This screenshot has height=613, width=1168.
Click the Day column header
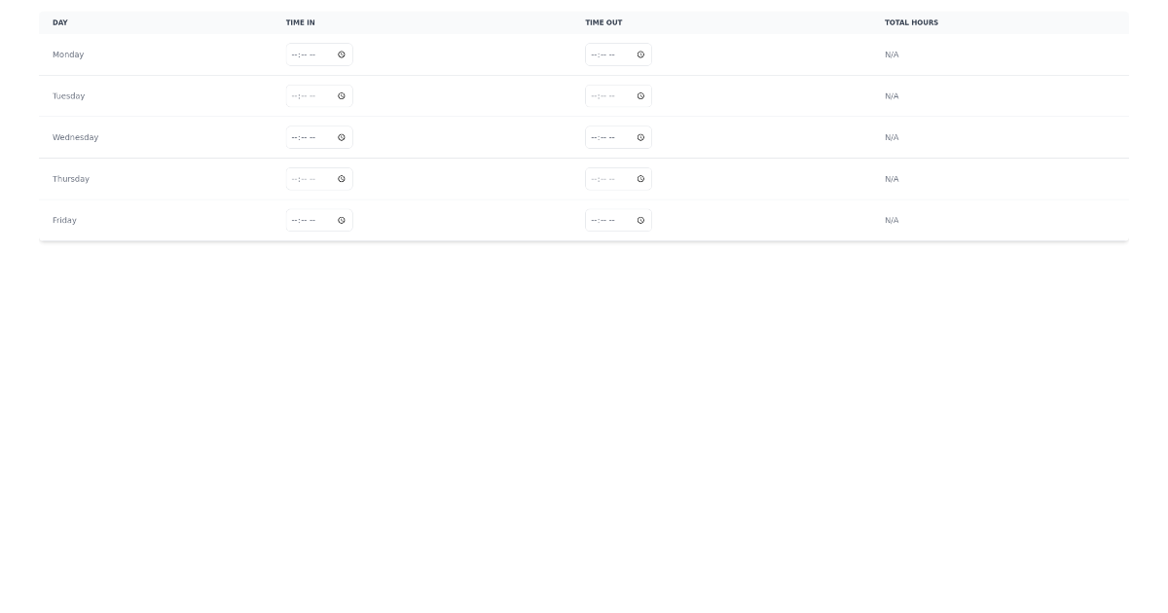[x=60, y=22]
